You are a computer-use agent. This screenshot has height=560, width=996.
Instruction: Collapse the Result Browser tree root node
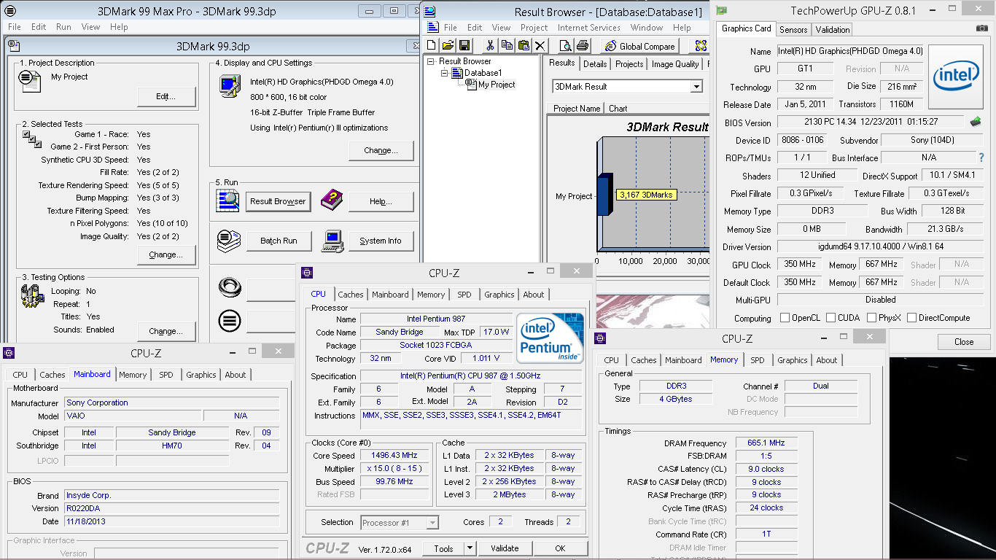pos(431,61)
